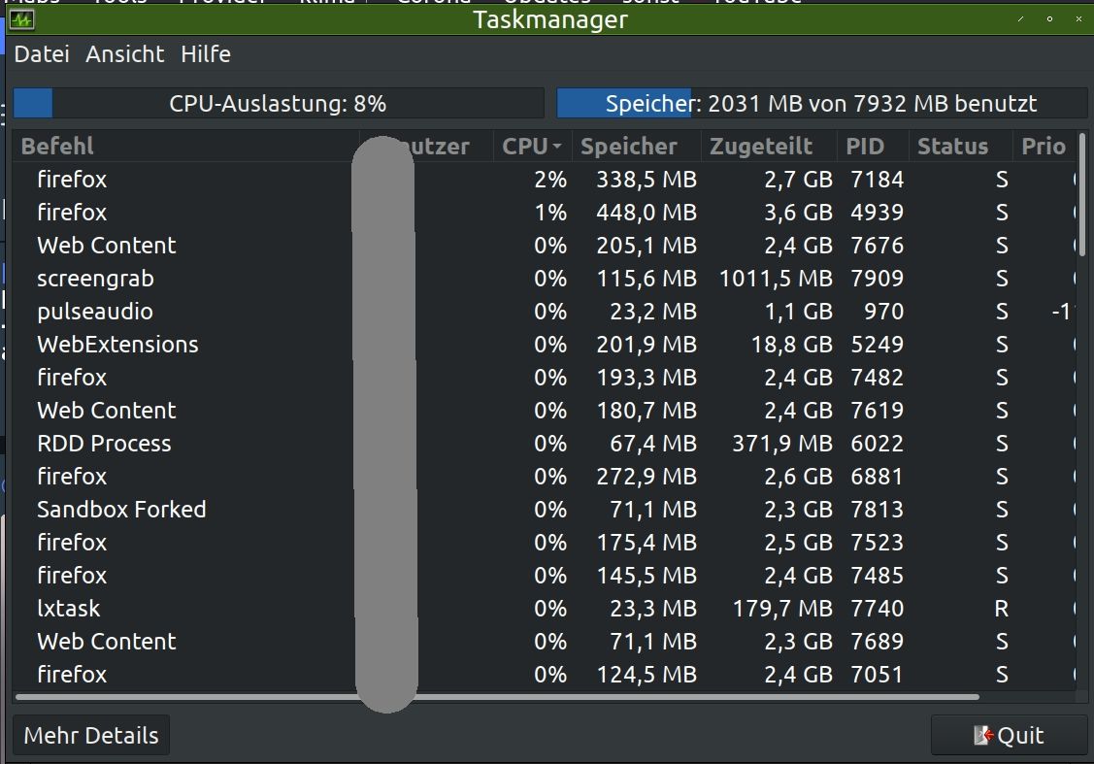Click the Mehr Details button
This screenshot has height=764, width=1094.
click(91, 736)
